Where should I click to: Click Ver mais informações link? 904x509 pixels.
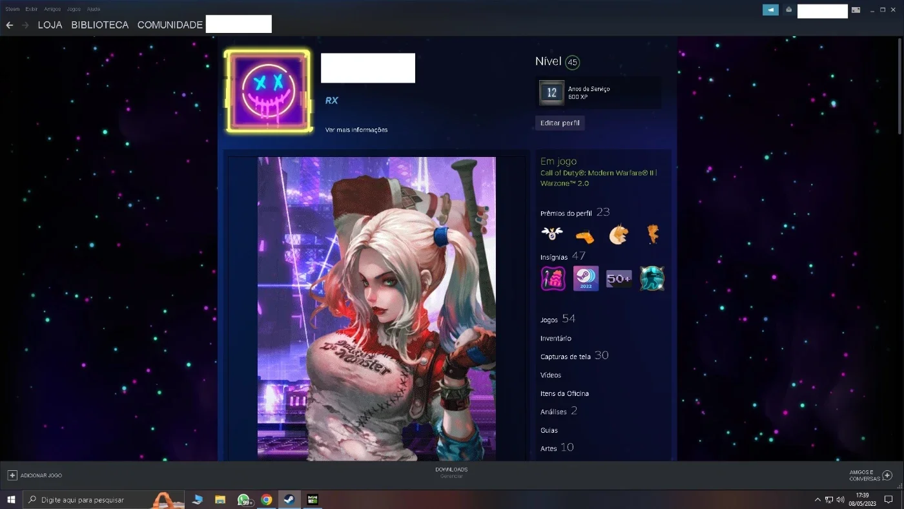pyautogui.click(x=356, y=130)
